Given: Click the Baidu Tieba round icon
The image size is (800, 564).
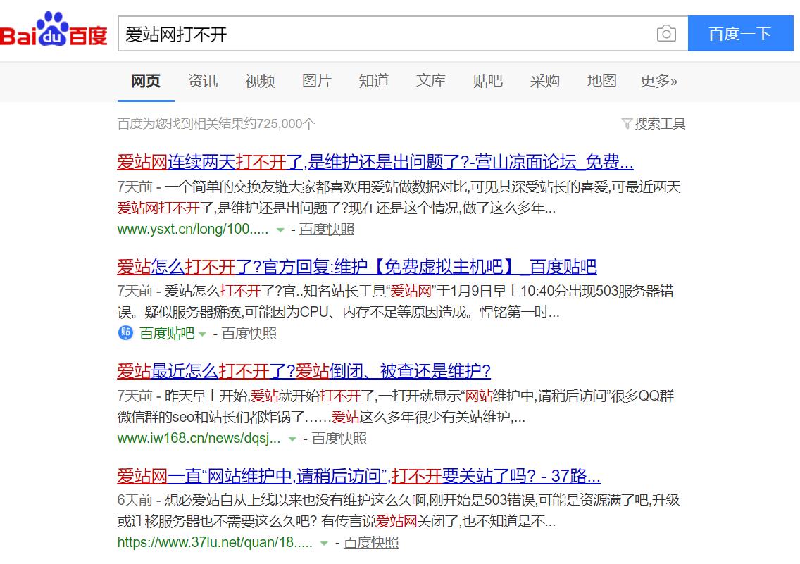Looking at the screenshot, I should 125,333.
